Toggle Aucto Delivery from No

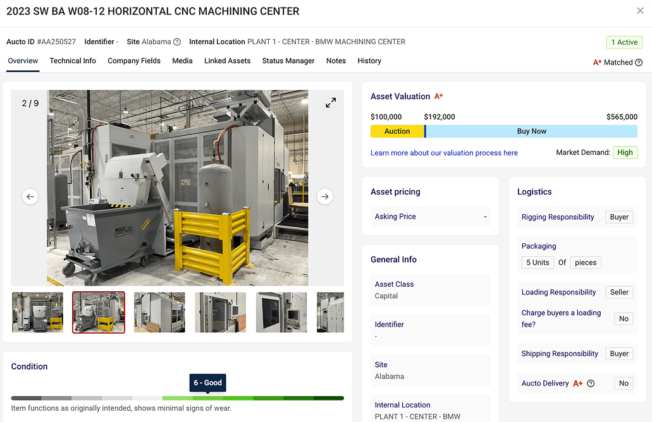coord(624,383)
